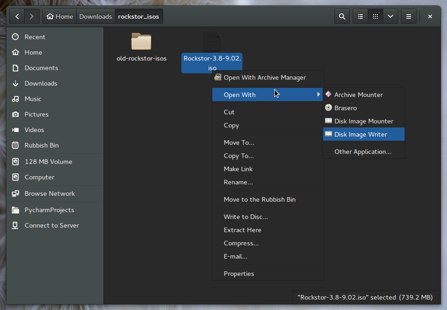Select Rubbish Bin in the sidebar

(x=41, y=145)
